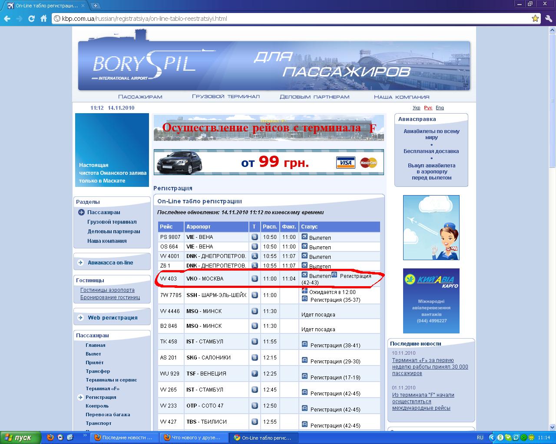
Task: Go back using the browser back arrow
Action: 7,19
